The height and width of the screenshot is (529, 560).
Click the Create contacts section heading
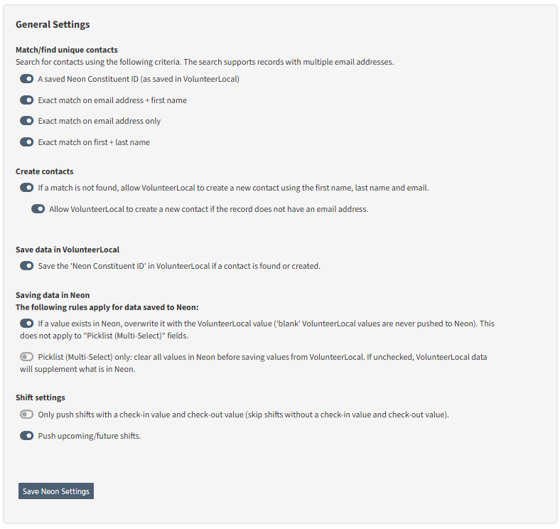(45, 171)
